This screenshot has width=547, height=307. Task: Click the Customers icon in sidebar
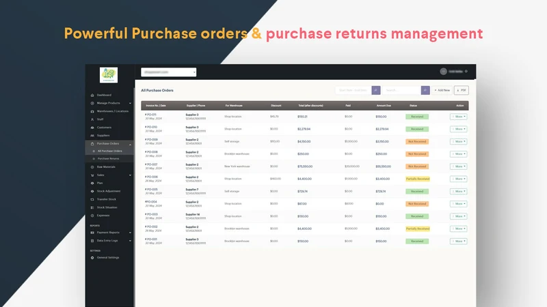92,128
